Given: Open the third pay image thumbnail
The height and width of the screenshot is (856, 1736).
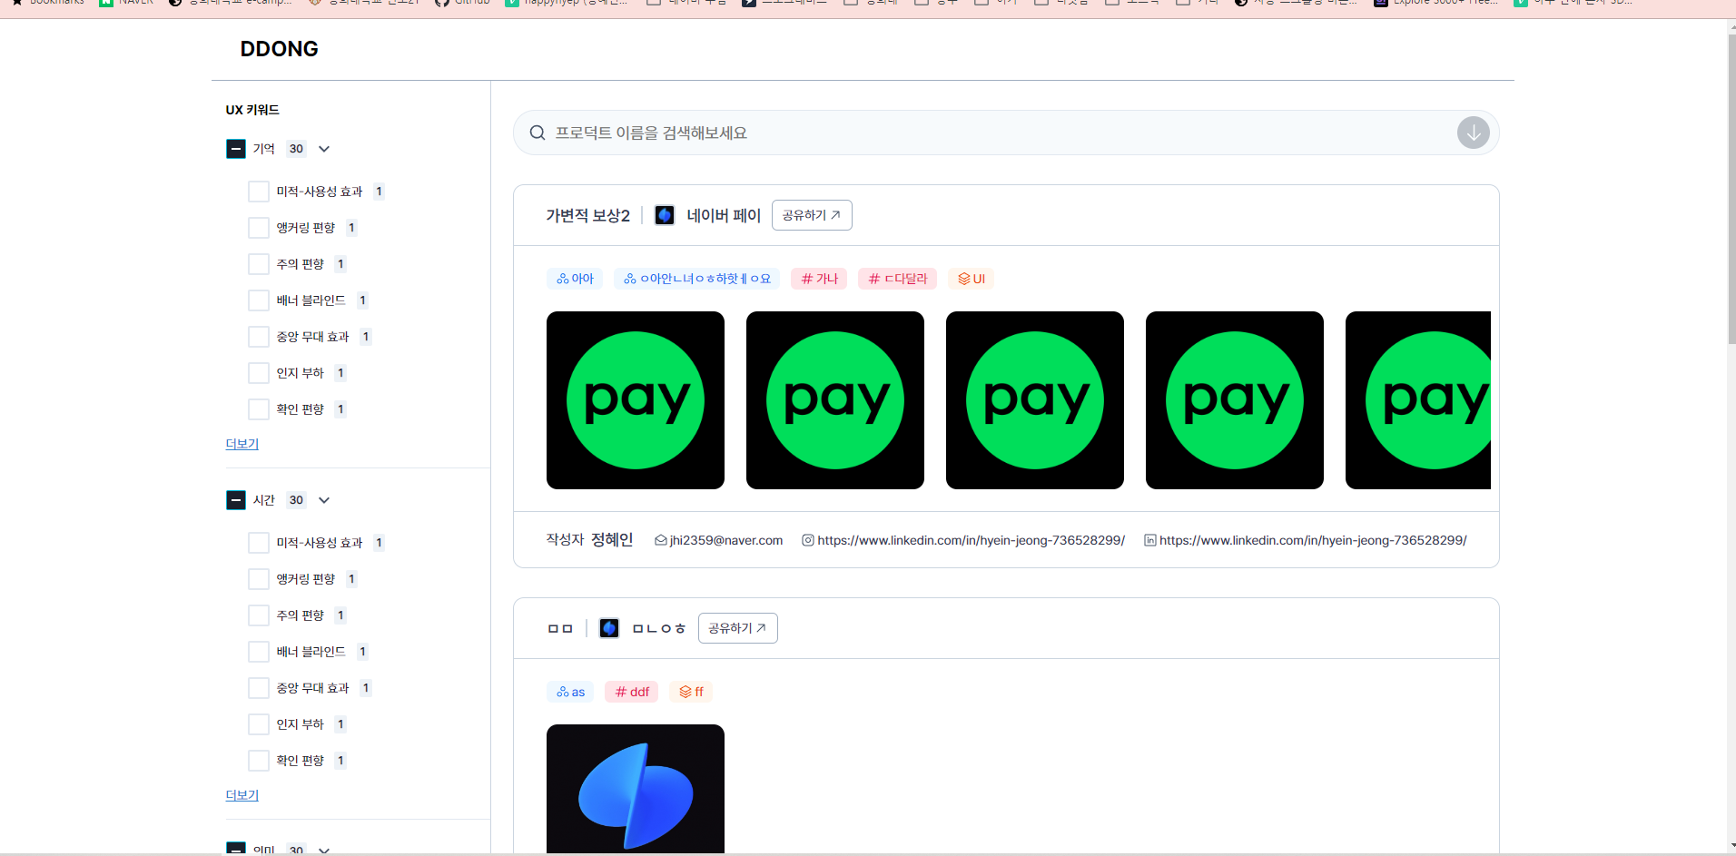Looking at the screenshot, I should pyautogui.click(x=1035, y=400).
